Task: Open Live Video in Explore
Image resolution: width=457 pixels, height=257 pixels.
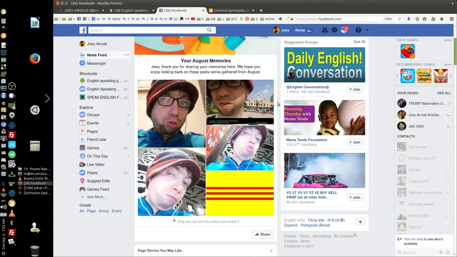Action: coord(96,165)
